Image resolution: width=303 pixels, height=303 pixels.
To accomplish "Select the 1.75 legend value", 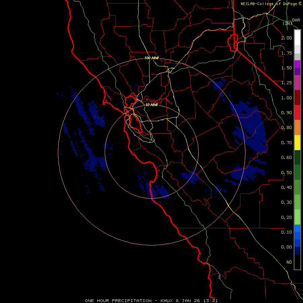I will (287, 53).
